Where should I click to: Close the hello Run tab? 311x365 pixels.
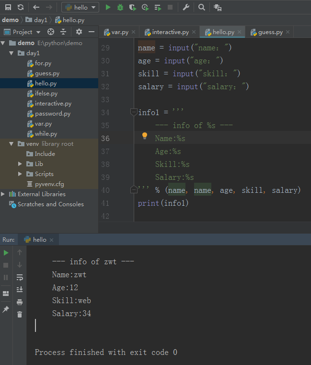pyautogui.click(x=52, y=240)
